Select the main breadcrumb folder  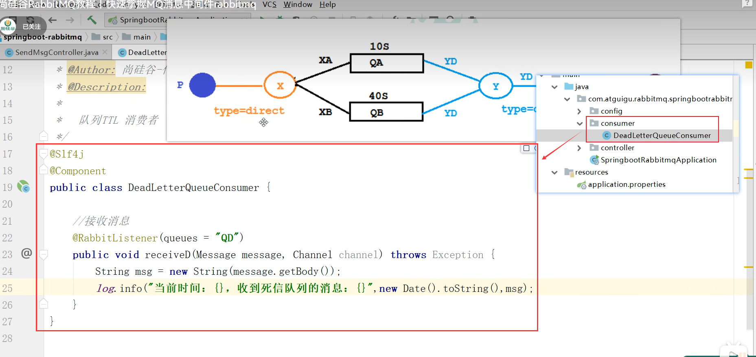(137, 37)
